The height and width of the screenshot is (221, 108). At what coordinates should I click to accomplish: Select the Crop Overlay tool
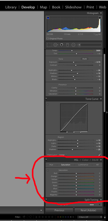(49, 45)
